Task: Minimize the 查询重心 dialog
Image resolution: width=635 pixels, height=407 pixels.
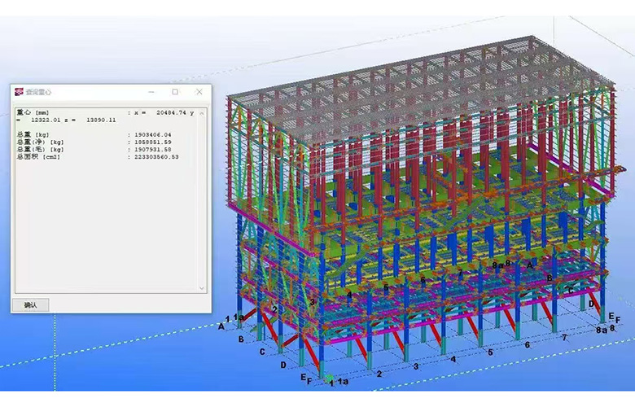Action: pos(151,92)
